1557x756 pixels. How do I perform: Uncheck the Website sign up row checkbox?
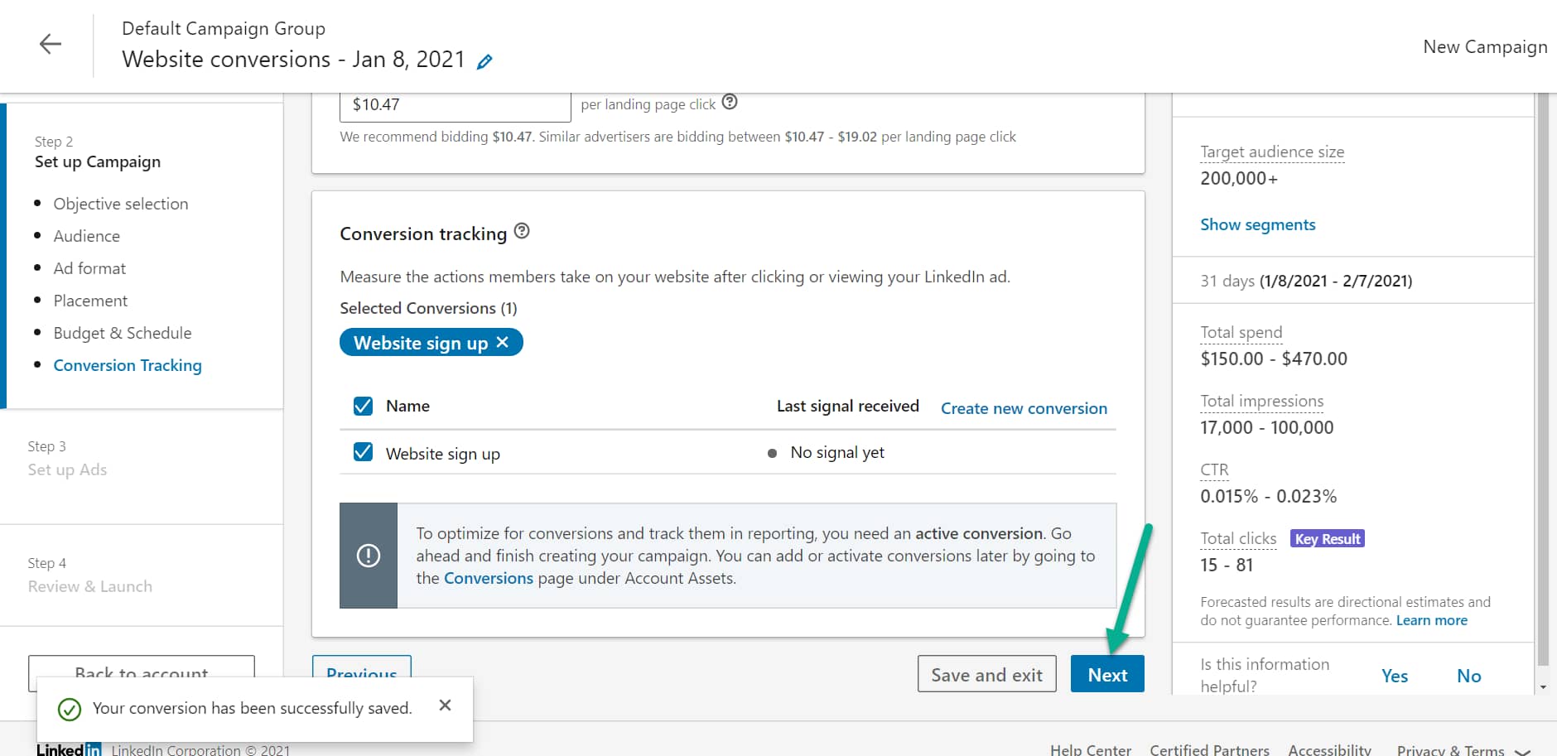pos(363,452)
